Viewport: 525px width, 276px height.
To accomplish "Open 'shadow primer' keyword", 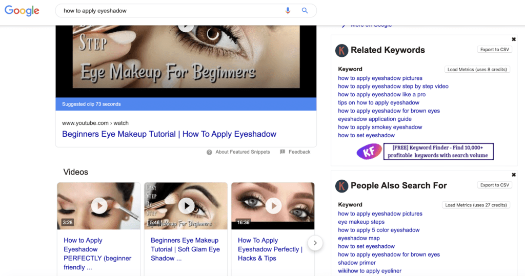I will 357,263.
